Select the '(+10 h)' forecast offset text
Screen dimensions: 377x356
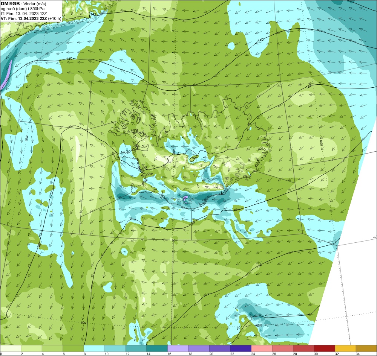[x=55, y=18]
